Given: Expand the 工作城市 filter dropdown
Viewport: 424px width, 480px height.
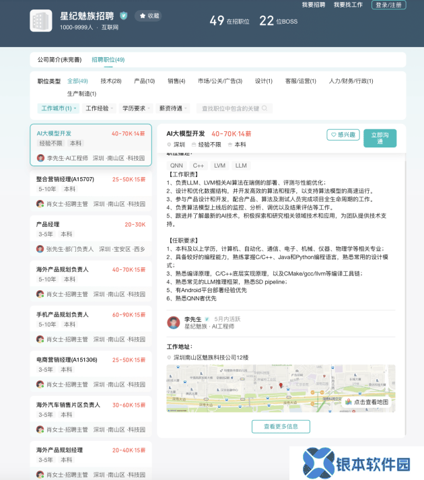Looking at the screenshot, I should (x=58, y=108).
